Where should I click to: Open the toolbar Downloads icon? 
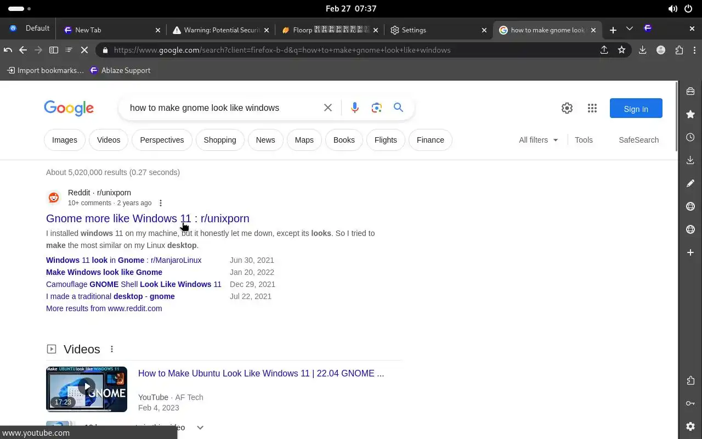pyautogui.click(x=642, y=50)
